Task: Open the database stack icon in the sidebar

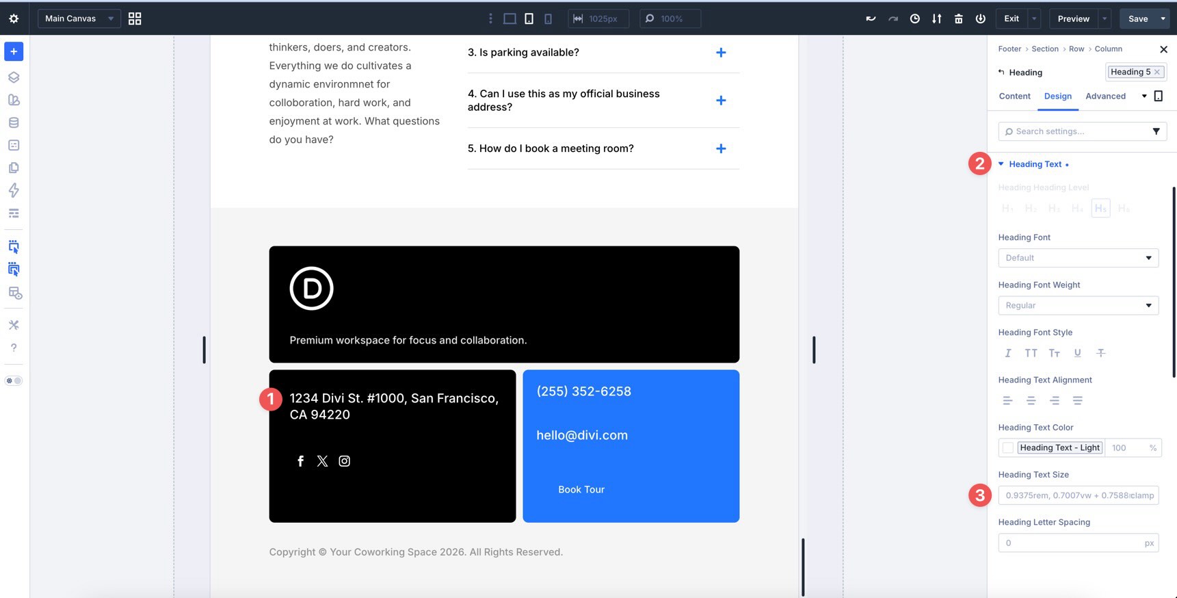Action: pyautogui.click(x=14, y=122)
